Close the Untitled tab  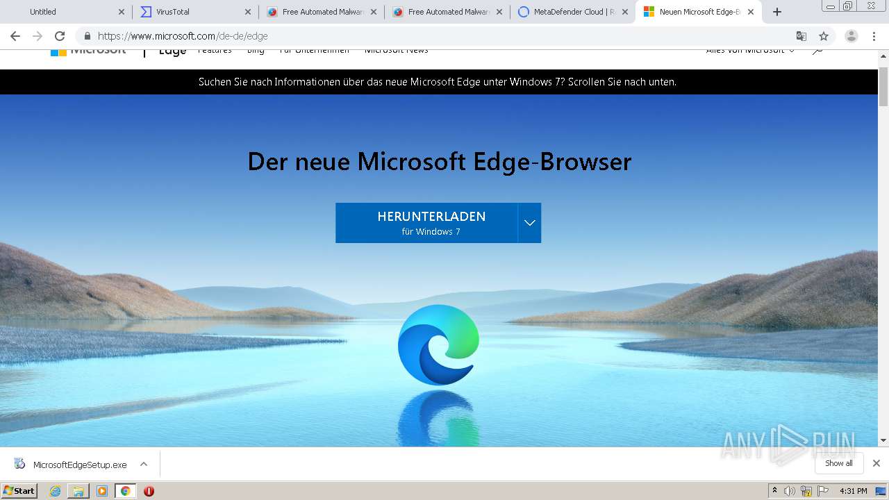click(122, 12)
